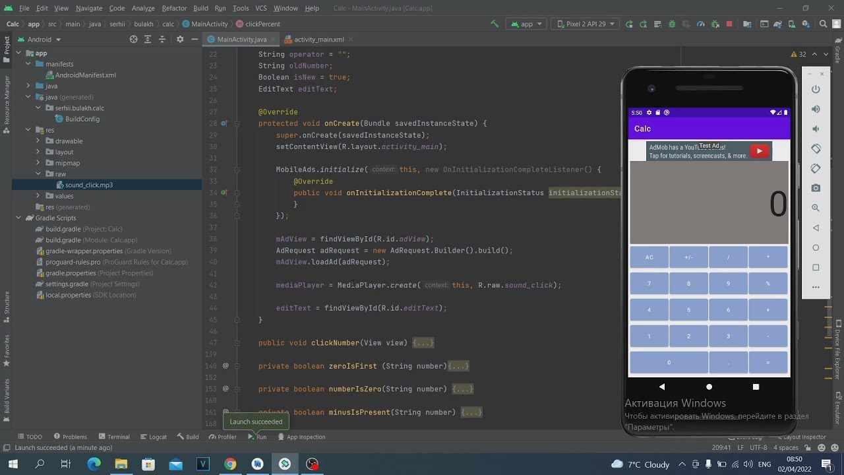Open the Pixel 2 API 29 device dropdown
The width and height of the screenshot is (844, 475).
coord(586,24)
